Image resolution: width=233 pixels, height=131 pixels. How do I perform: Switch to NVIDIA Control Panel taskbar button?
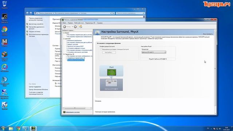(x=33, y=128)
